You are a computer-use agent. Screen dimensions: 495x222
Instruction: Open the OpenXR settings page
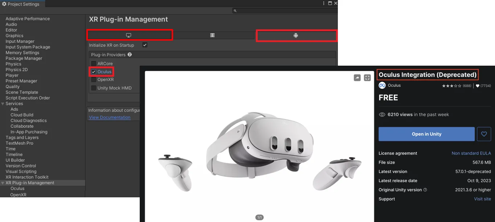(x=17, y=194)
